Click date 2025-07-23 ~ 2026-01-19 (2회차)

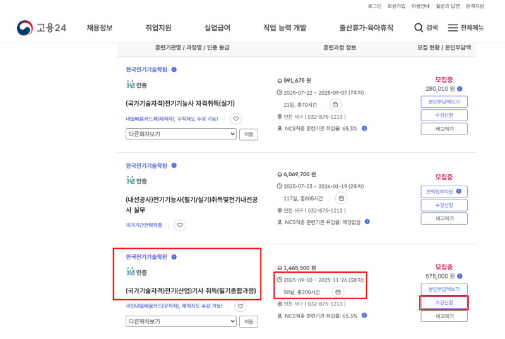[x=324, y=186]
